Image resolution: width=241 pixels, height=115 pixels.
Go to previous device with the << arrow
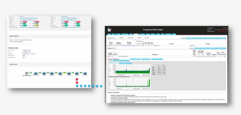click(x=112, y=38)
